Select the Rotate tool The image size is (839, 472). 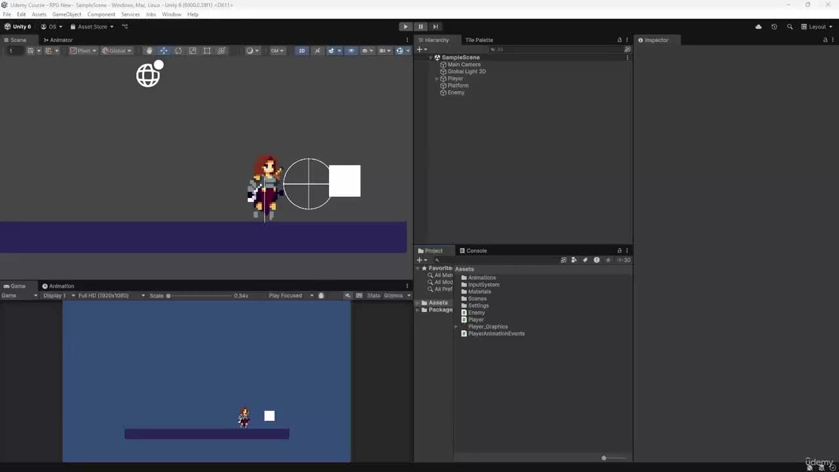pos(178,50)
